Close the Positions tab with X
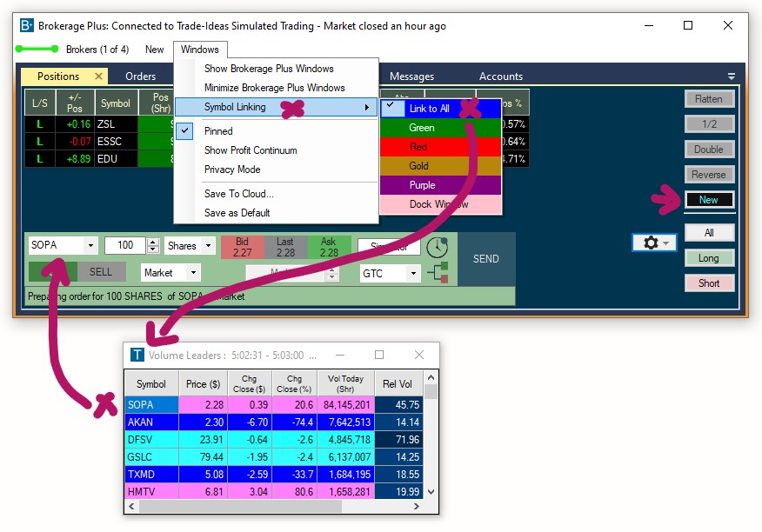762x532 pixels. click(98, 76)
